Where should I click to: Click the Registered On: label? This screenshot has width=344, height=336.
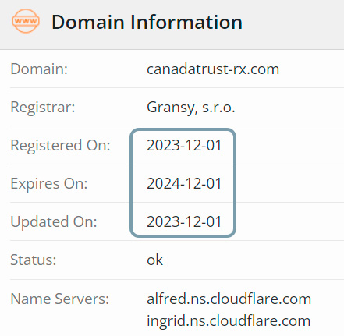pyautogui.click(x=60, y=145)
